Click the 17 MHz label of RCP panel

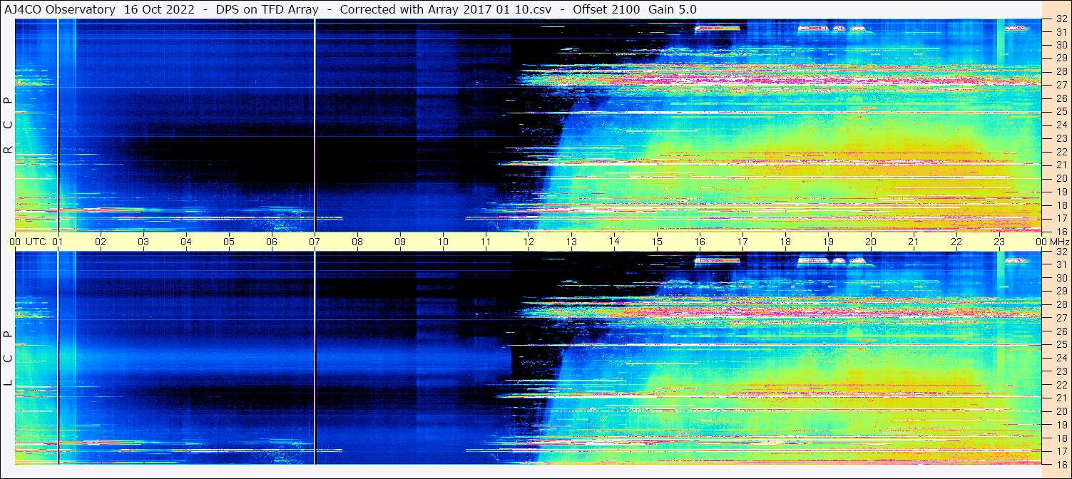(1061, 218)
